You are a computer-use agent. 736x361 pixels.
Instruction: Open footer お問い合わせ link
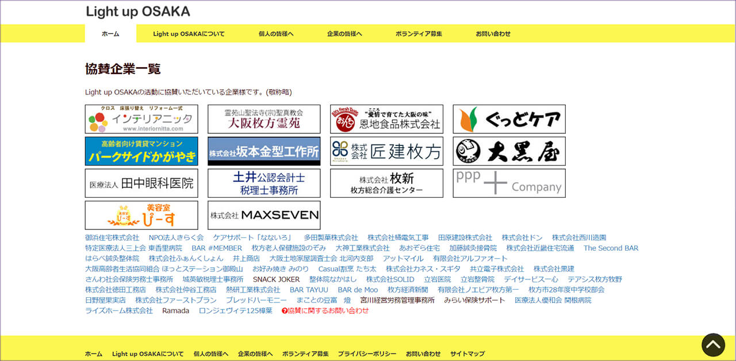(423, 354)
